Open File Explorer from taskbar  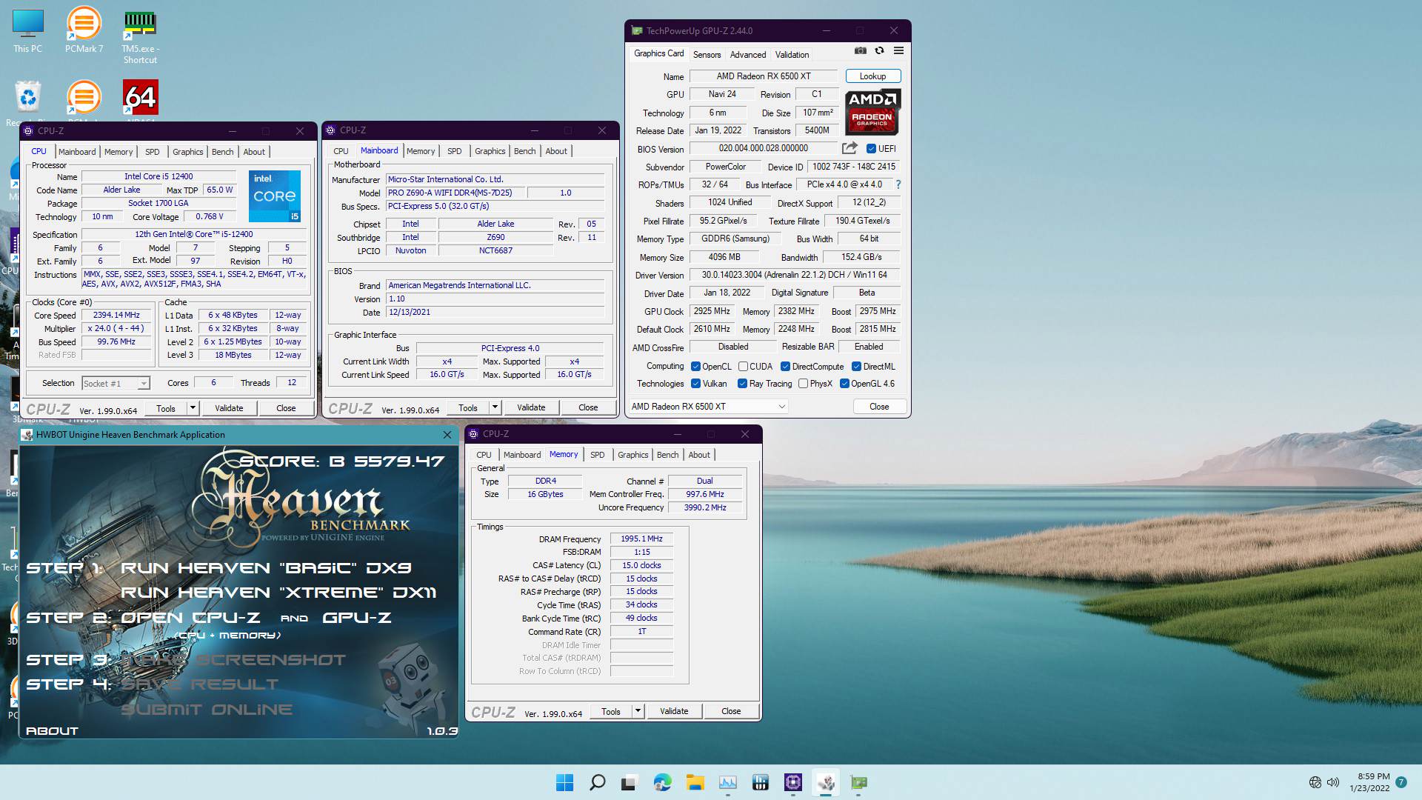tap(695, 782)
